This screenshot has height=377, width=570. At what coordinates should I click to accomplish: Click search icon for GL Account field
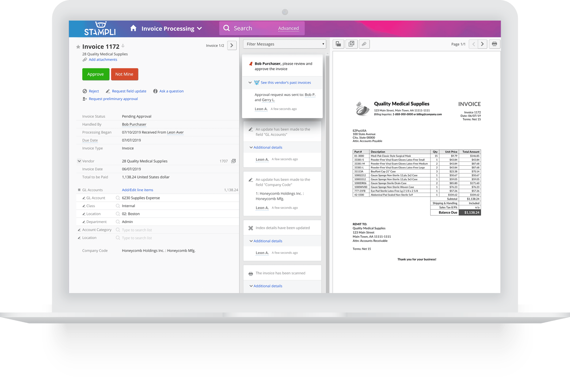click(118, 198)
